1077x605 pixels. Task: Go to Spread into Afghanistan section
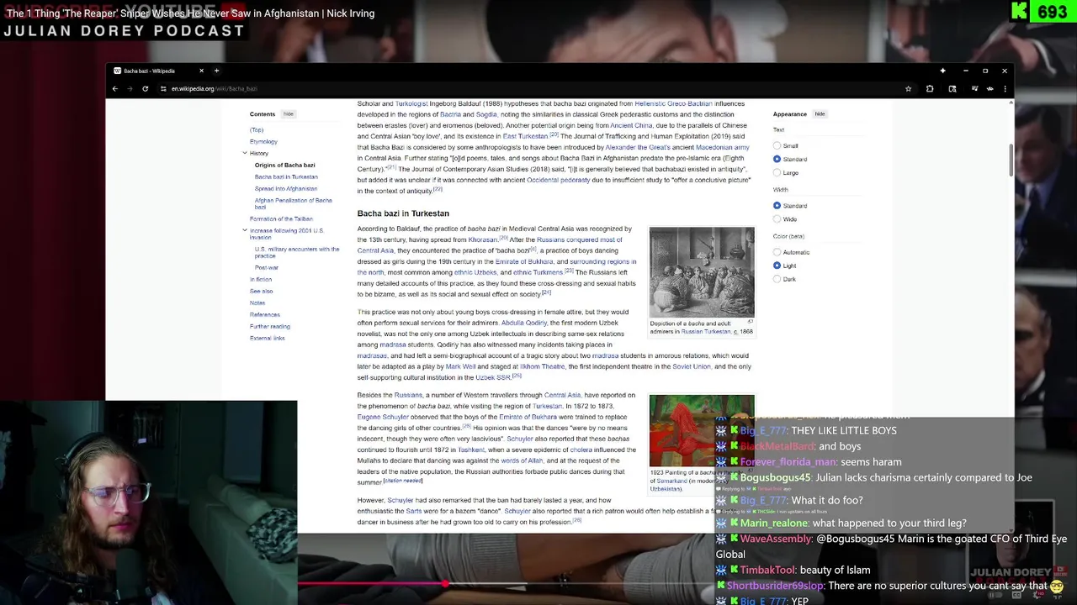[286, 188]
